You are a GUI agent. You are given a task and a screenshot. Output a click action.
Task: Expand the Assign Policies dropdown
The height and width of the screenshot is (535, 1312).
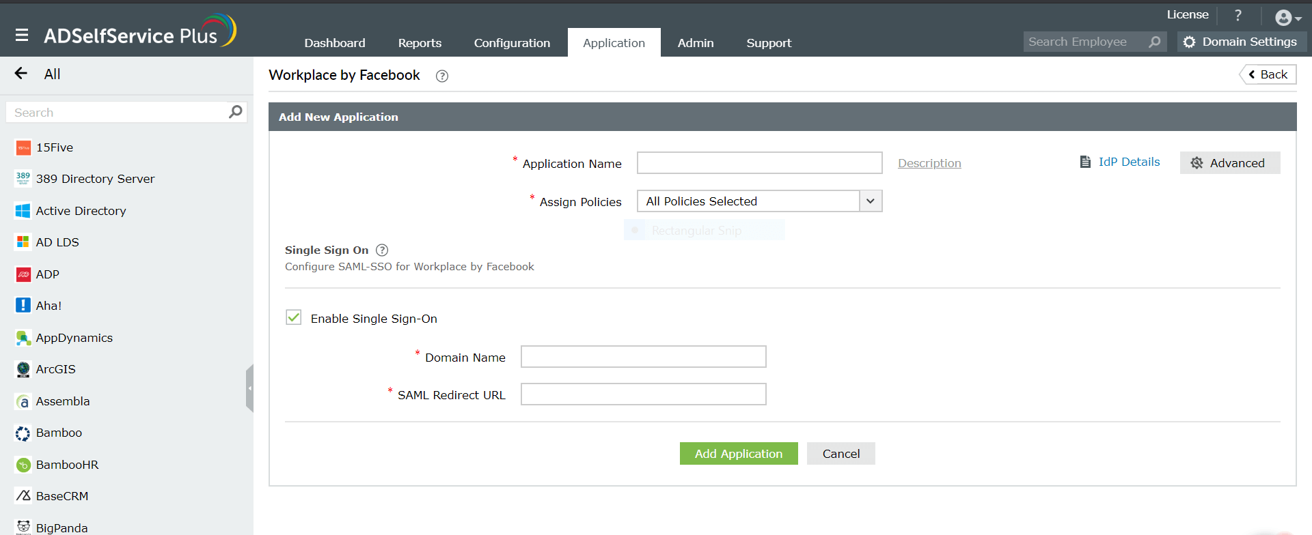tap(870, 201)
